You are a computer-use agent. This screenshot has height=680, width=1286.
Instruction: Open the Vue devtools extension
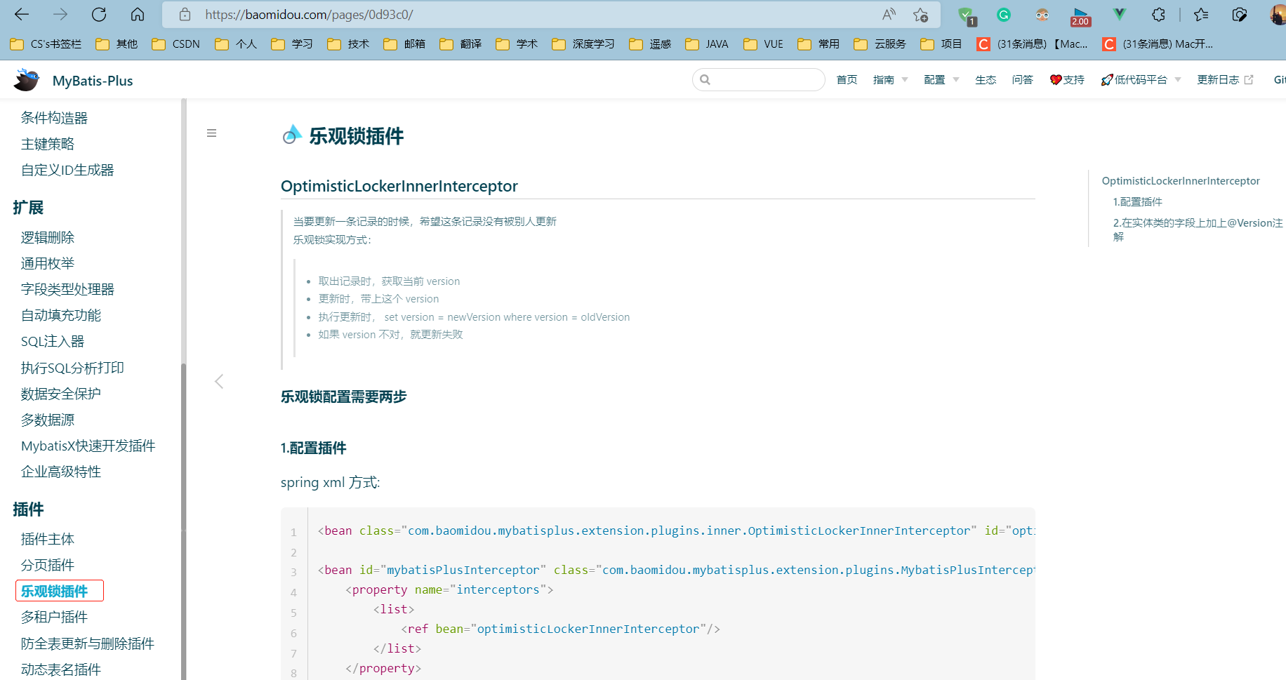[x=1119, y=14]
